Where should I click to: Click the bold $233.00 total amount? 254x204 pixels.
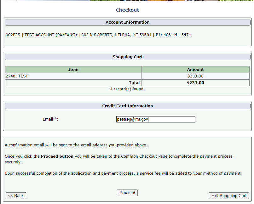coord(195,83)
